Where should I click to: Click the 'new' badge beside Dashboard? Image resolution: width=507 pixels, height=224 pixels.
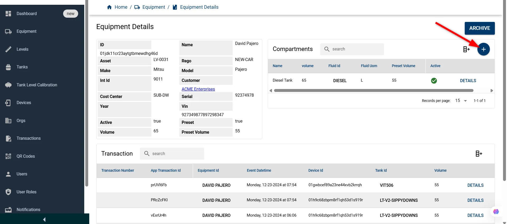tap(71, 13)
